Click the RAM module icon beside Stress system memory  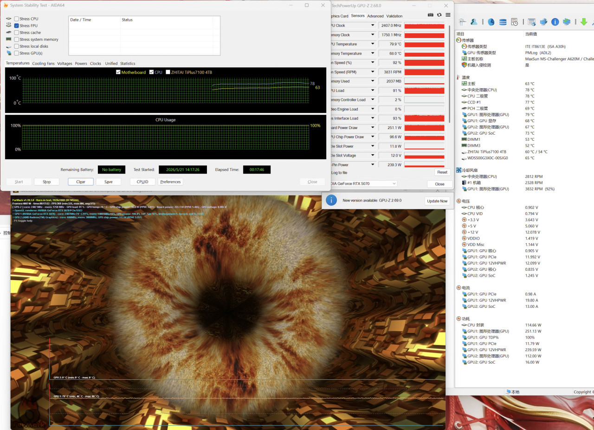9,39
